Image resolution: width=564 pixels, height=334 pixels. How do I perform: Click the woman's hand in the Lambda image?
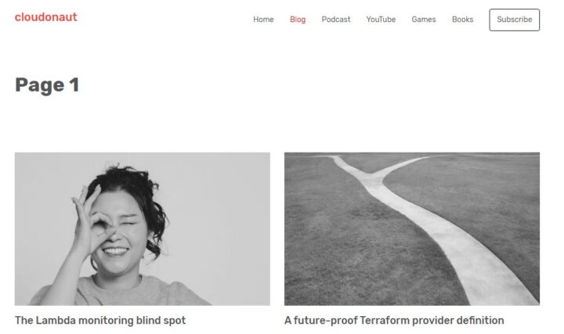[x=90, y=223]
